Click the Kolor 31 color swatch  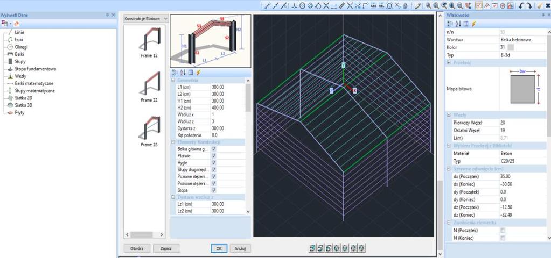(x=511, y=47)
